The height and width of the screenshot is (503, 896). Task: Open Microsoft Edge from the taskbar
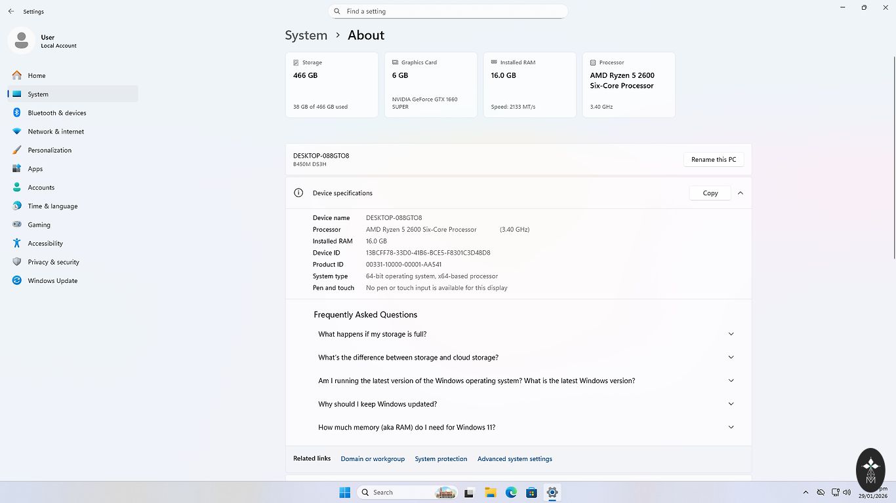511,493
